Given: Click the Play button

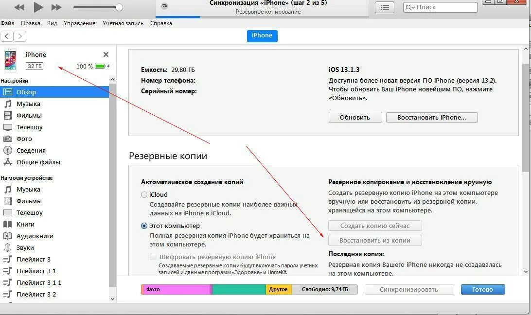Looking at the screenshot, I should [38, 7].
